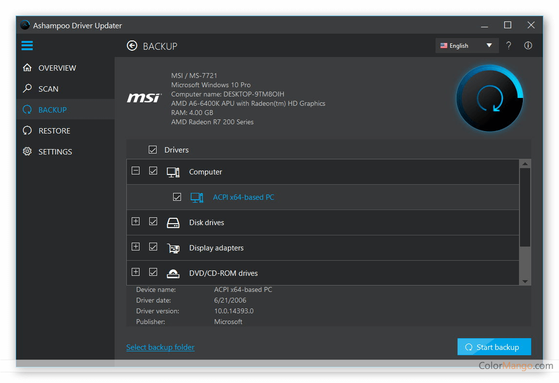The image size is (559, 383).
Task: Click the back arrow beside BACKUP title
Action: [132, 46]
